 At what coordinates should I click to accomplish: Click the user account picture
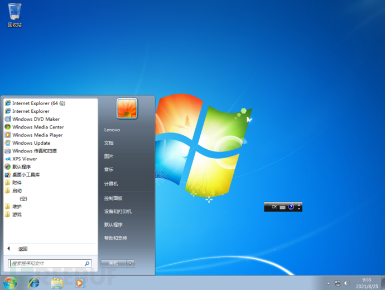click(x=127, y=108)
